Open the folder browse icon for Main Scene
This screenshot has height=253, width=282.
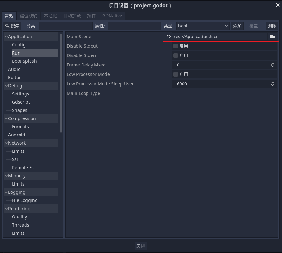click(x=273, y=37)
